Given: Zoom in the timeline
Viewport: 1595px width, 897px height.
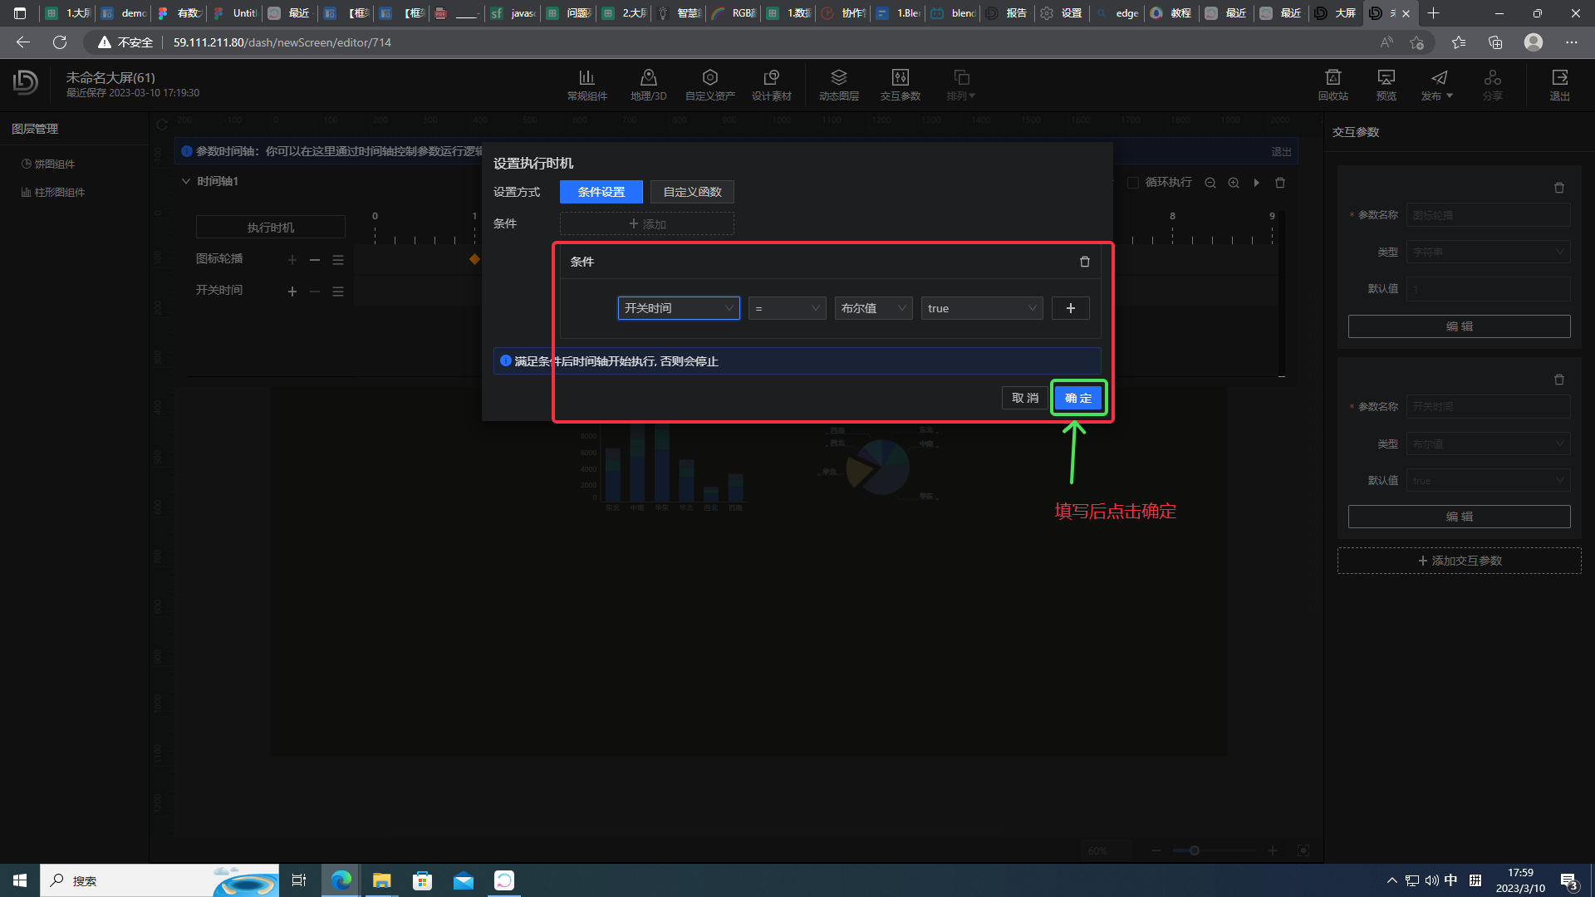Looking at the screenshot, I should coord(1234,183).
